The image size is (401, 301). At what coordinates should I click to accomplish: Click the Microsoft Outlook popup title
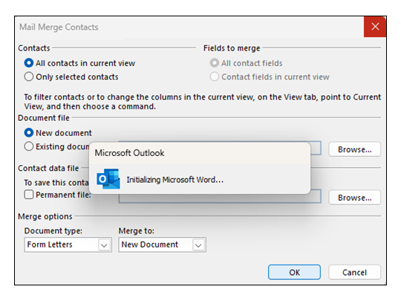click(129, 153)
